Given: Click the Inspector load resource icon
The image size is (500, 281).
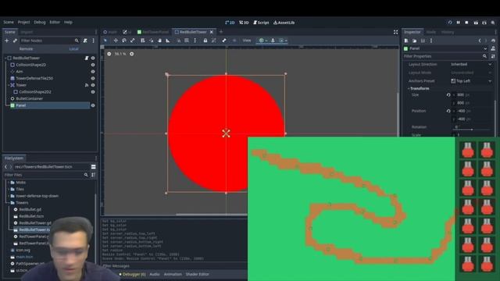Looking at the screenshot, I should (x=415, y=41).
